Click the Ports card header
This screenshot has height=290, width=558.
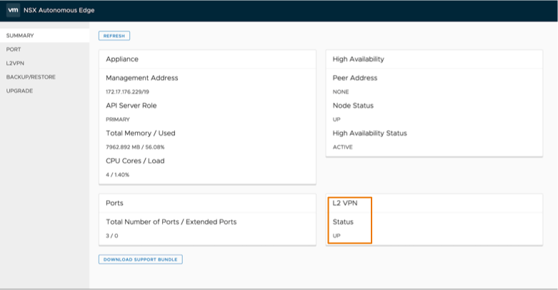tap(114, 203)
